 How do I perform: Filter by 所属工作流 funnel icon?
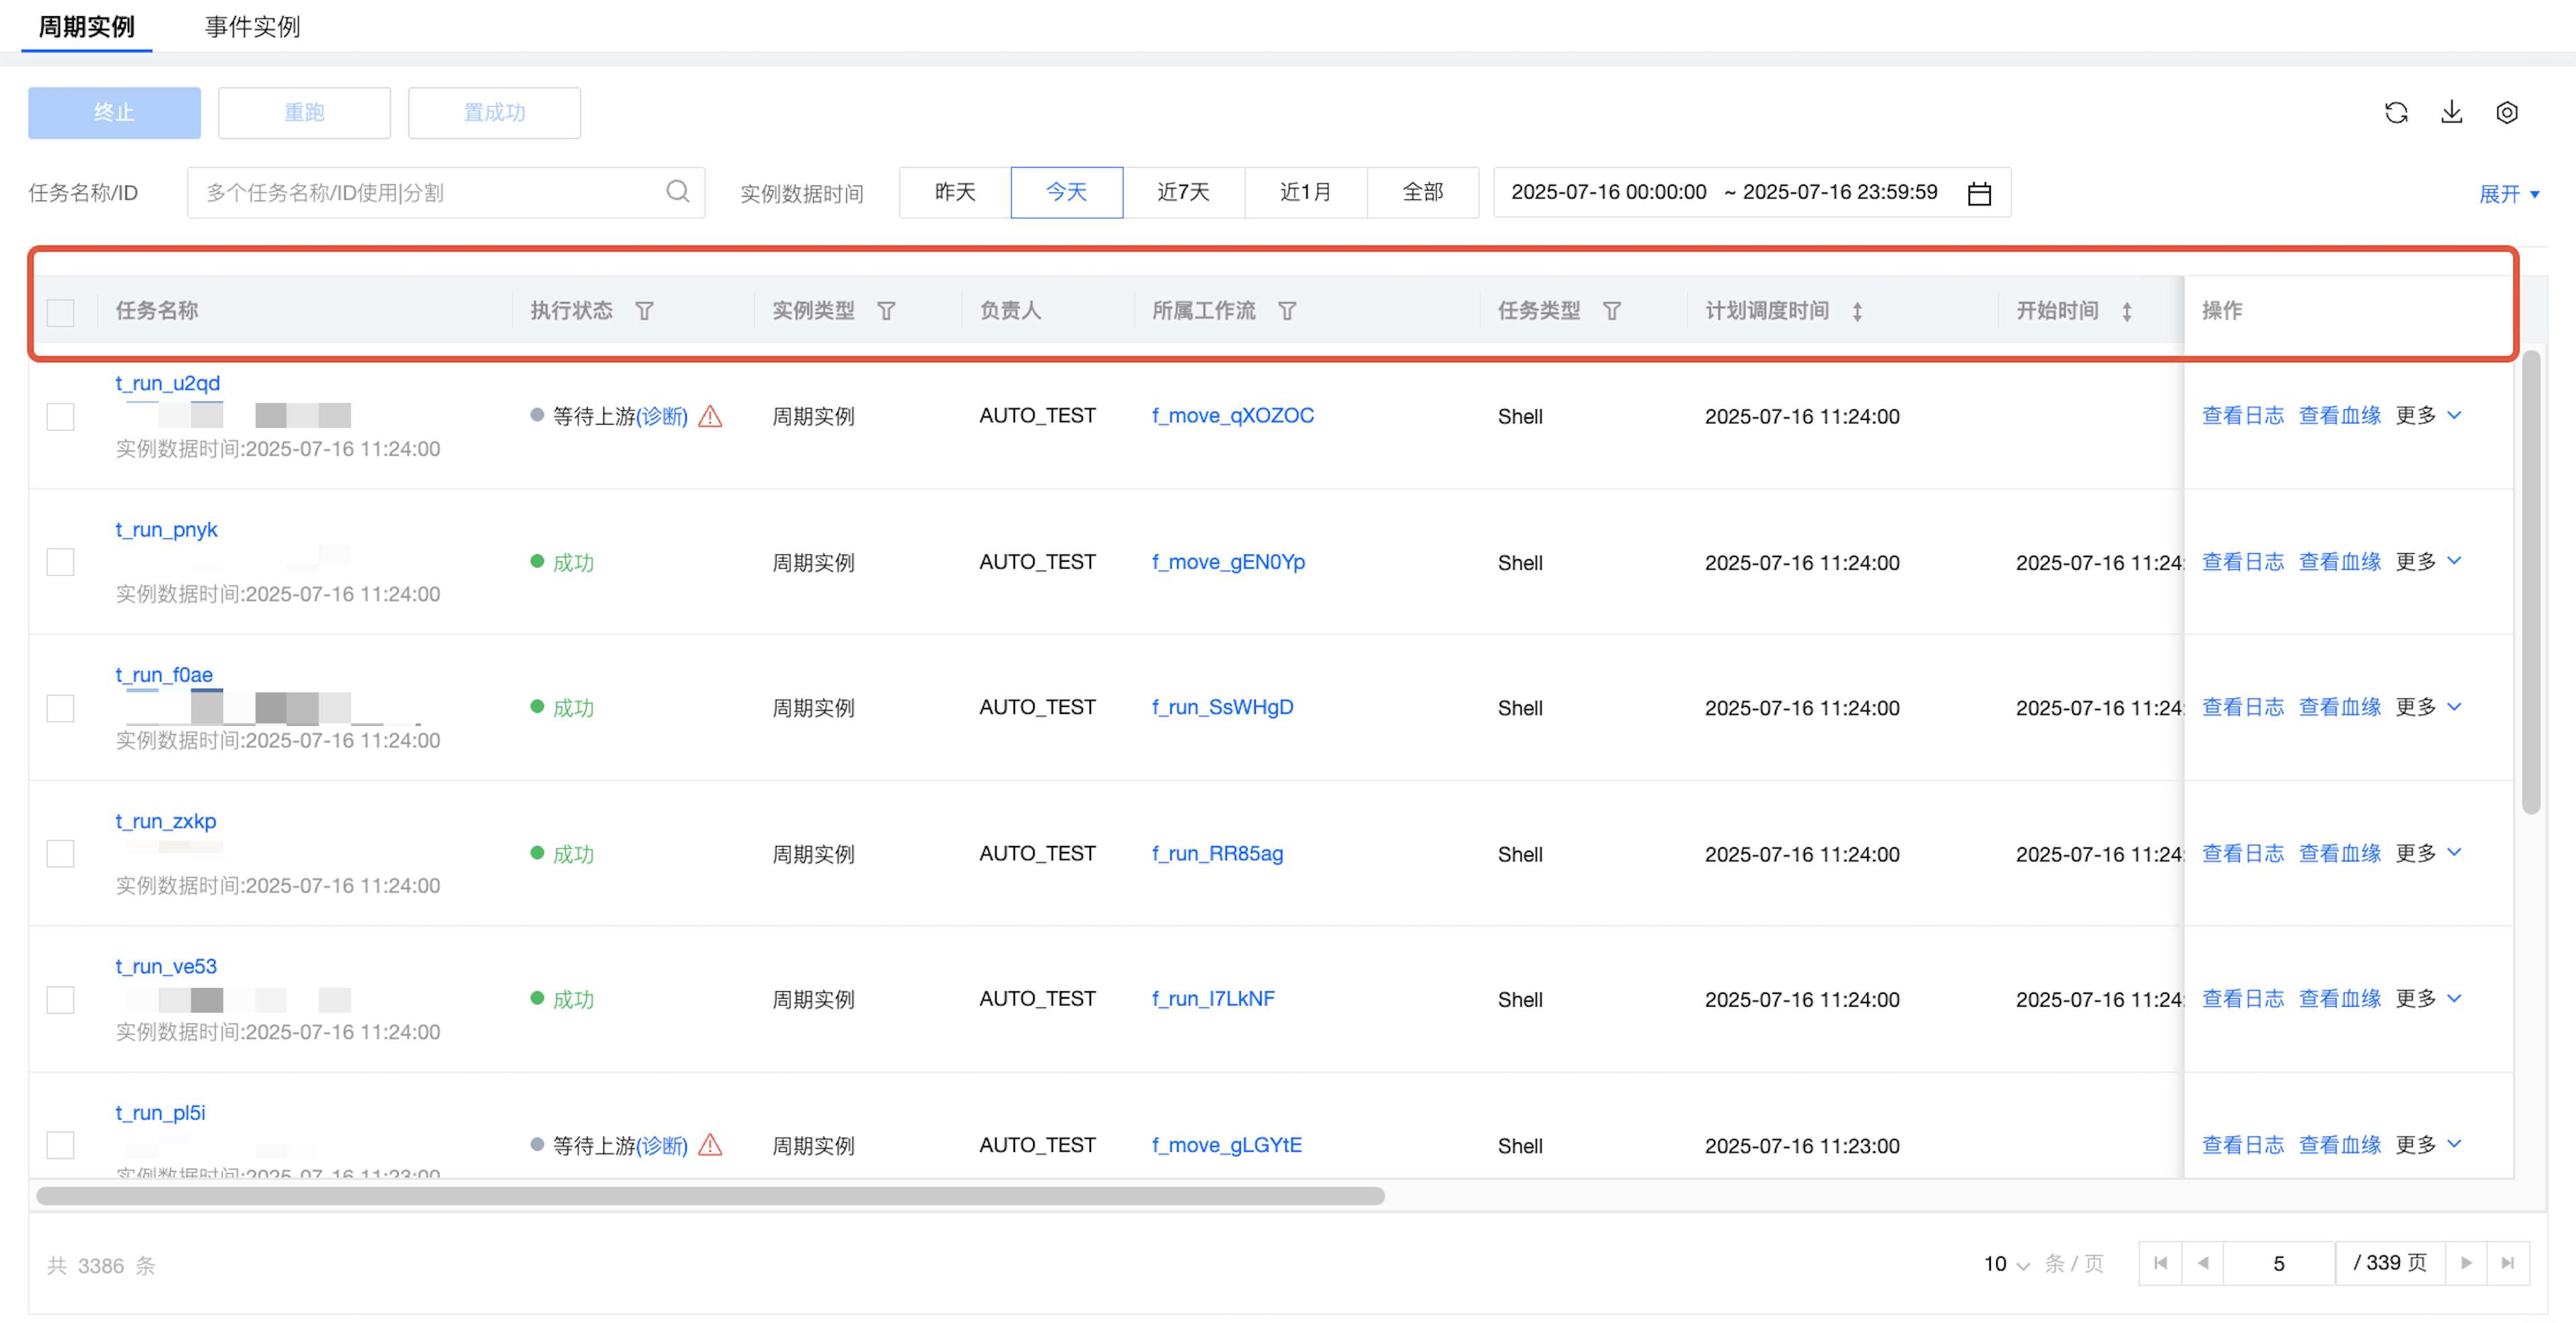(x=1287, y=312)
